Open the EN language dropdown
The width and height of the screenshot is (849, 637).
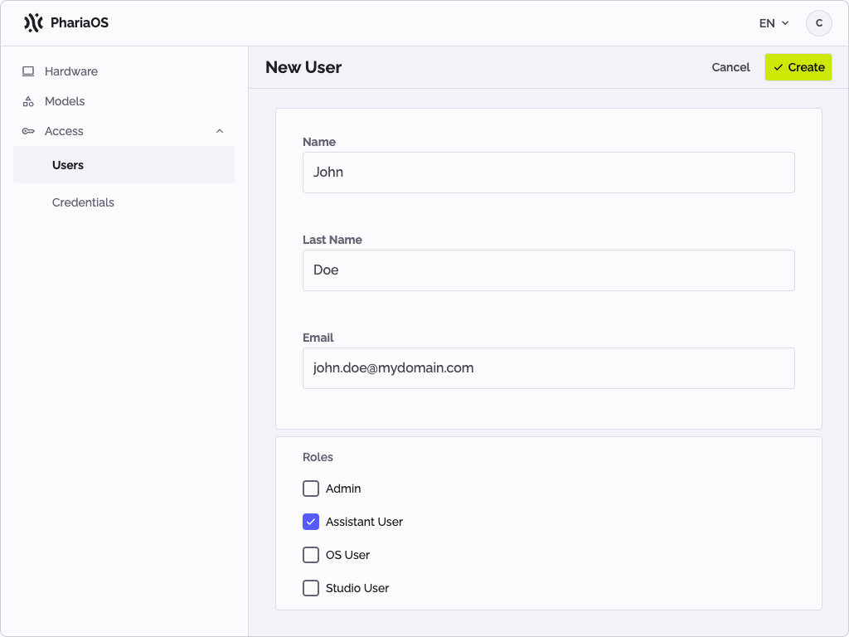[772, 23]
